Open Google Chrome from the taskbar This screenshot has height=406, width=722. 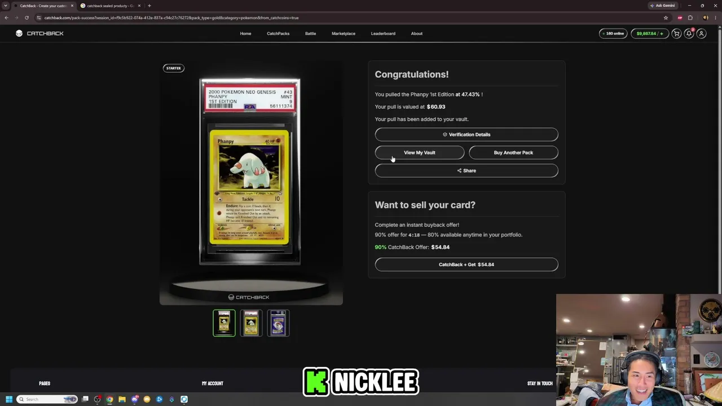109,399
